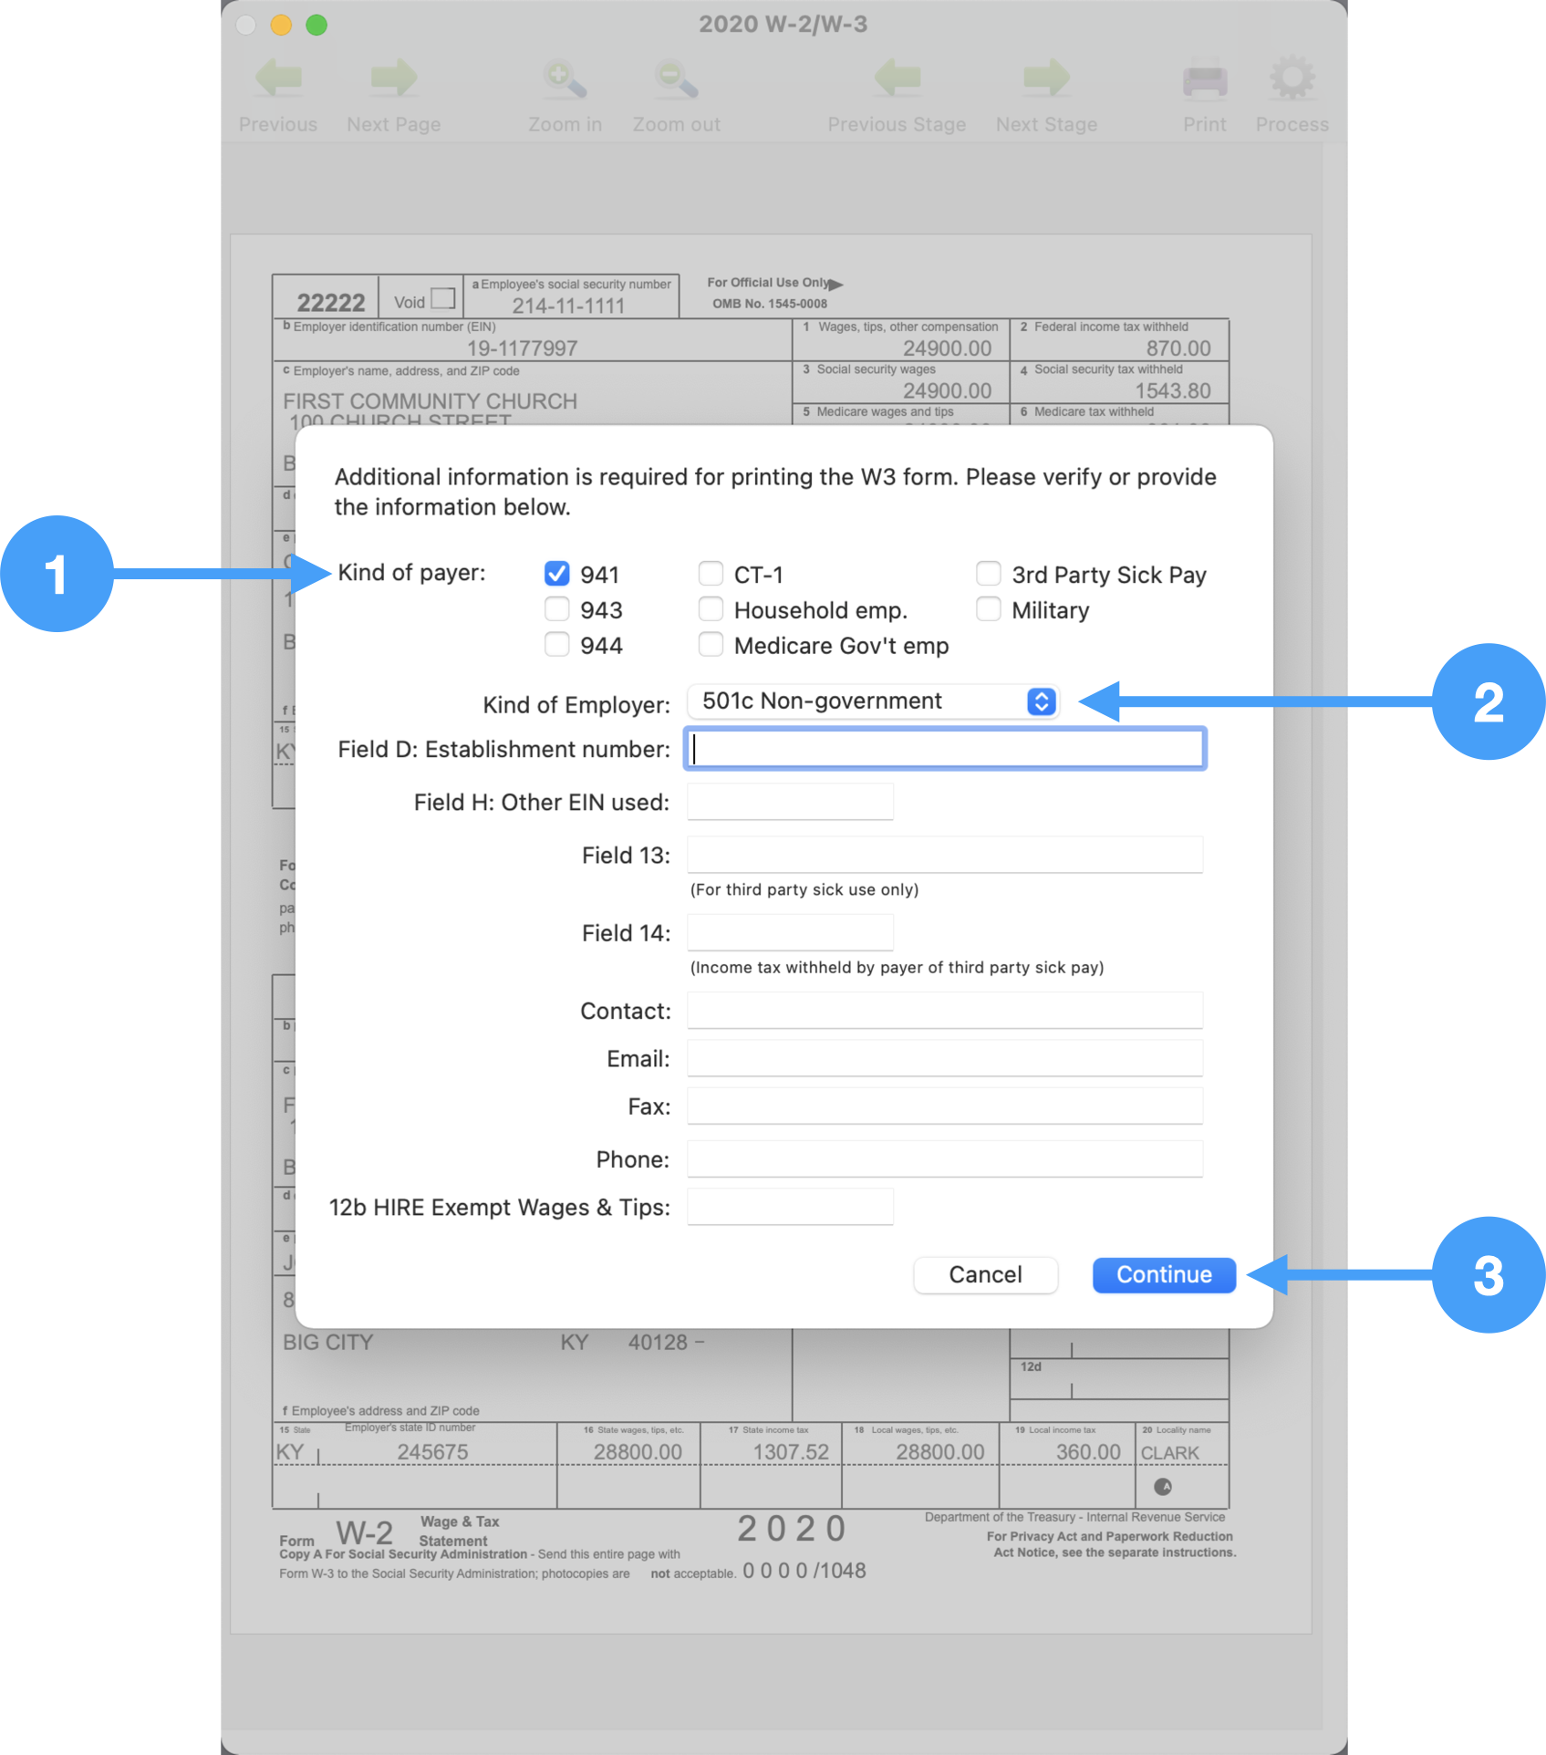Click the Print printer icon
Viewport: 1546px width, 1755px height.
click(1204, 79)
